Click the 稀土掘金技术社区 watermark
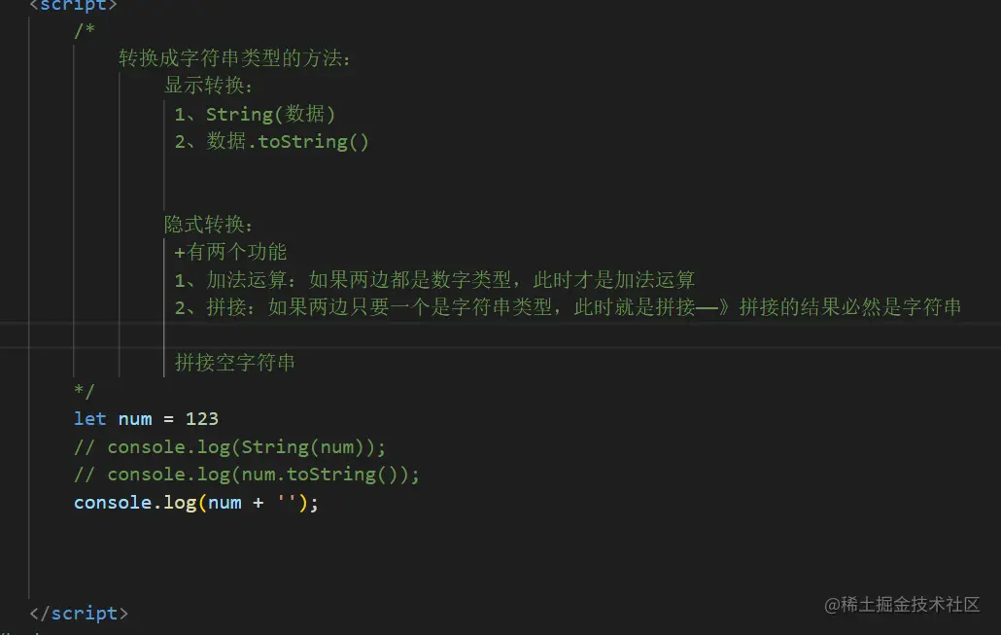The image size is (1001, 635). (902, 605)
